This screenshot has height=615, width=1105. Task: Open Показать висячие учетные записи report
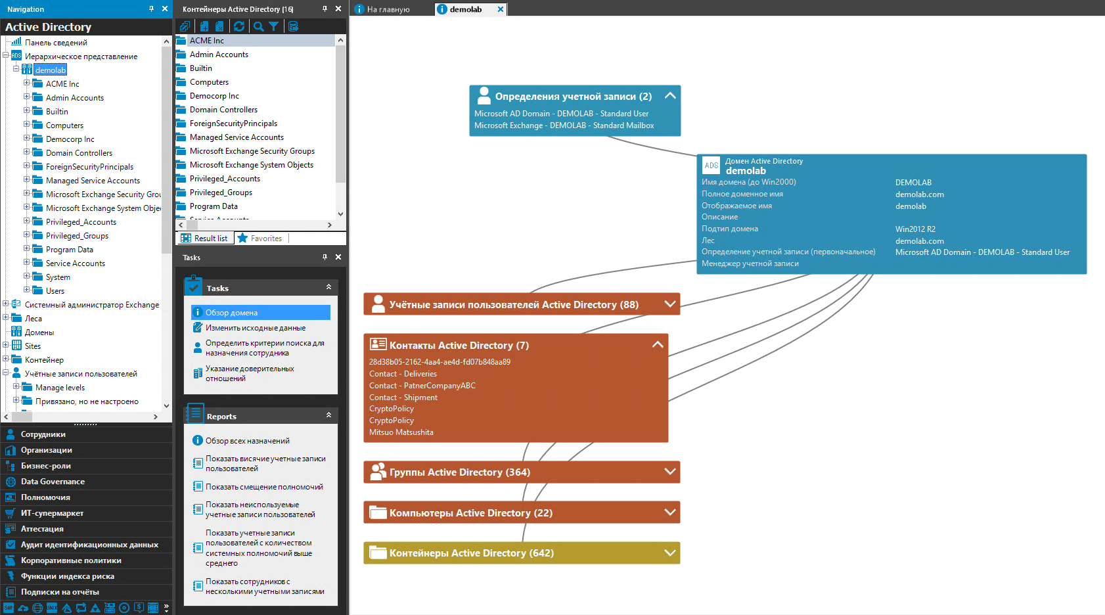(x=265, y=464)
